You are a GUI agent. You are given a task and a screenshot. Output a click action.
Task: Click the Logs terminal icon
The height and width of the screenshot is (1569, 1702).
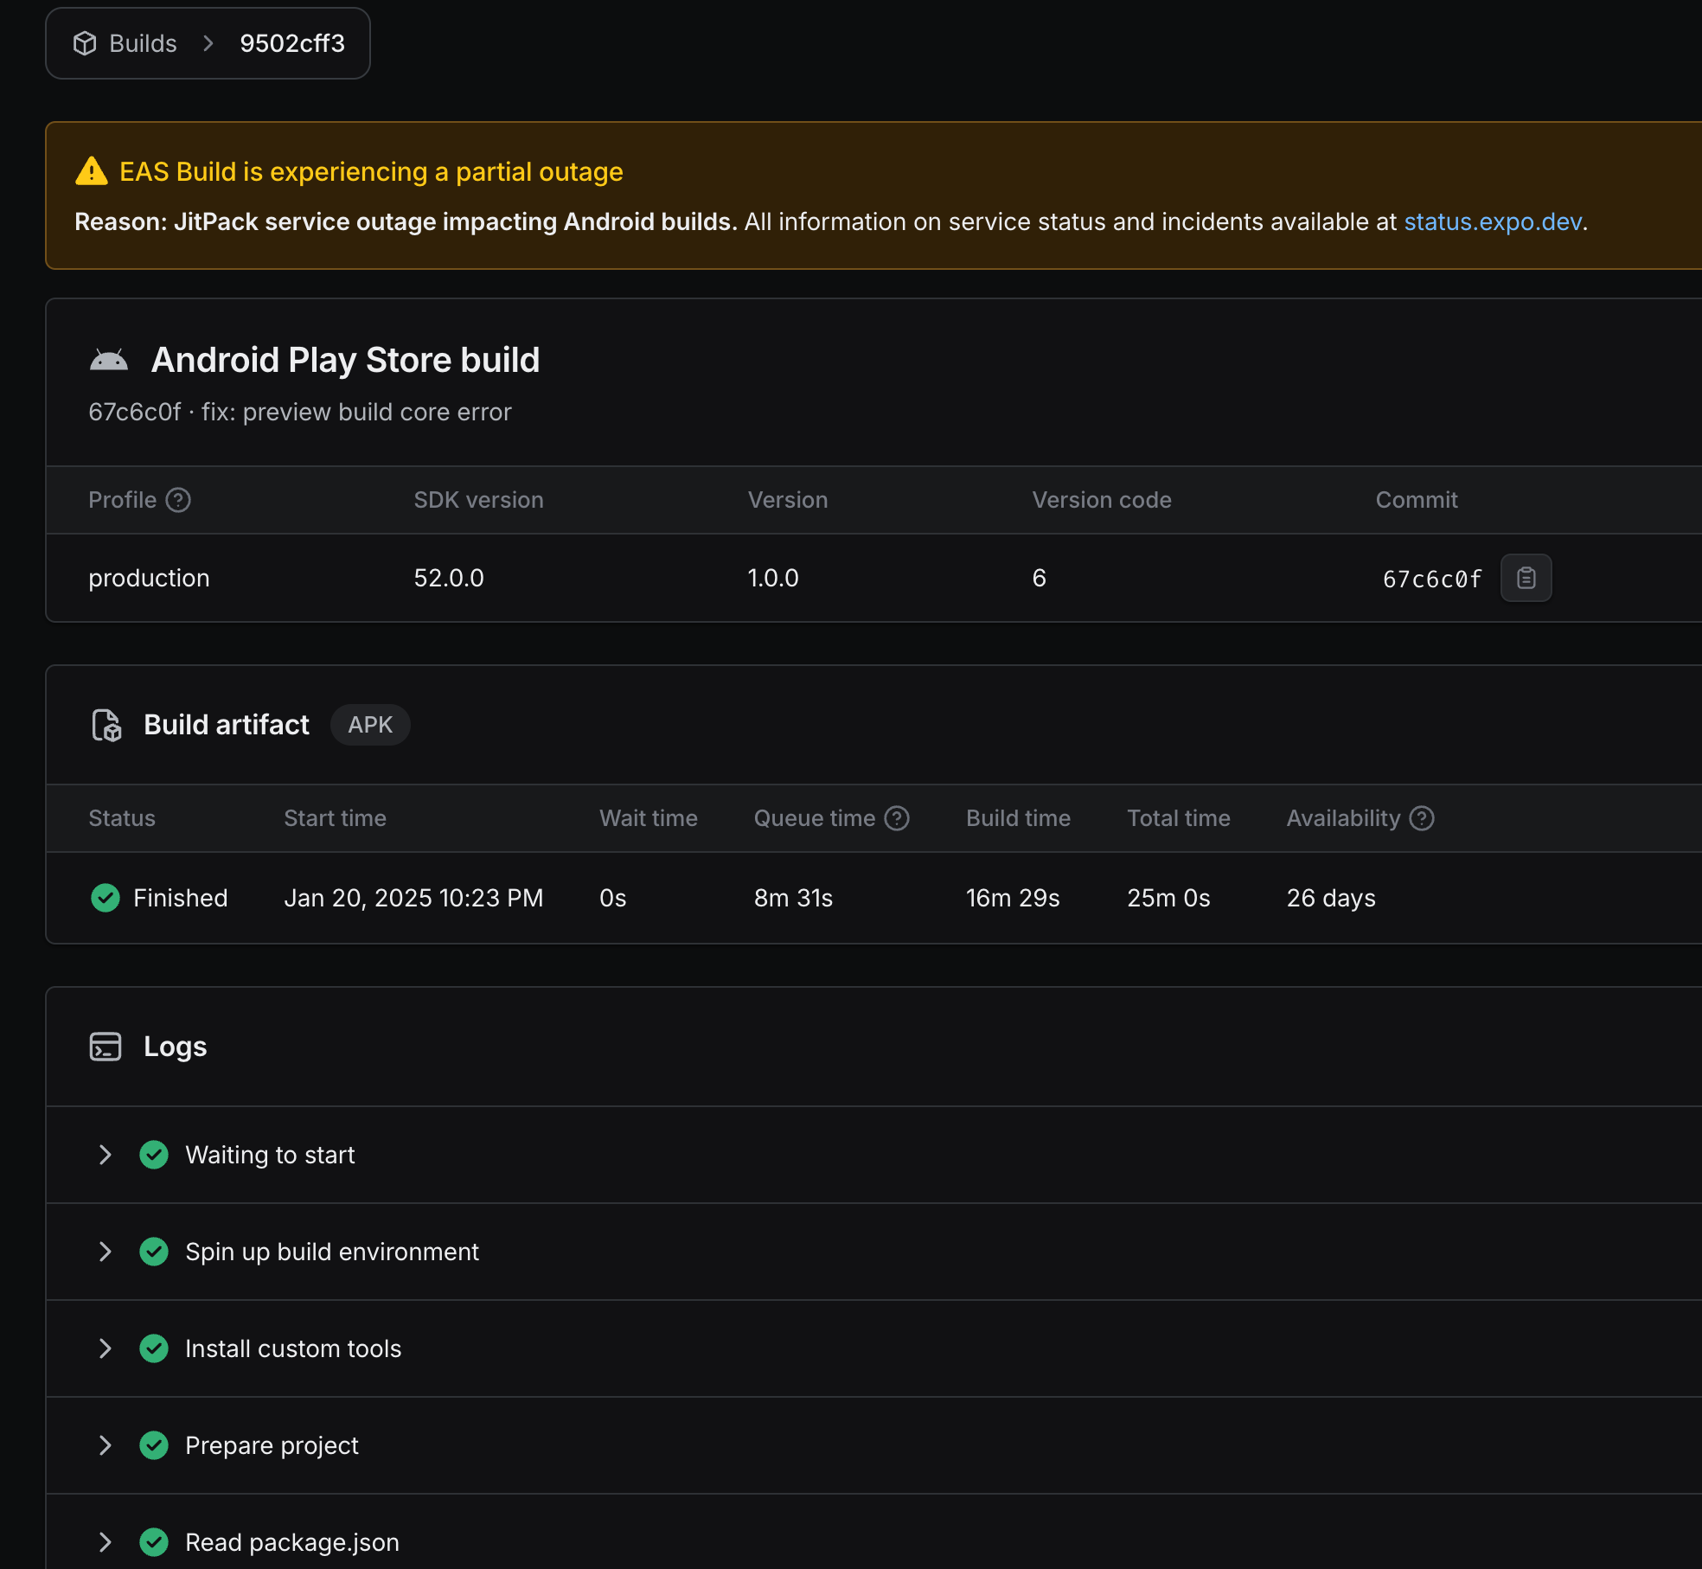(x=106, y=1047)
